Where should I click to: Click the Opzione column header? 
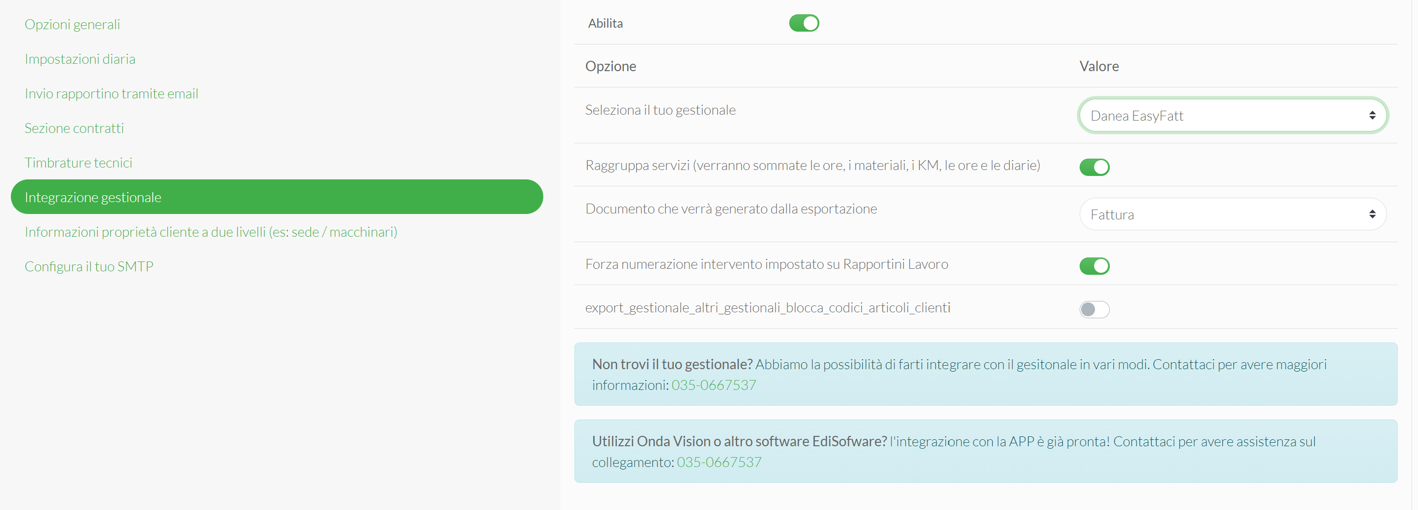pos(610,66)
